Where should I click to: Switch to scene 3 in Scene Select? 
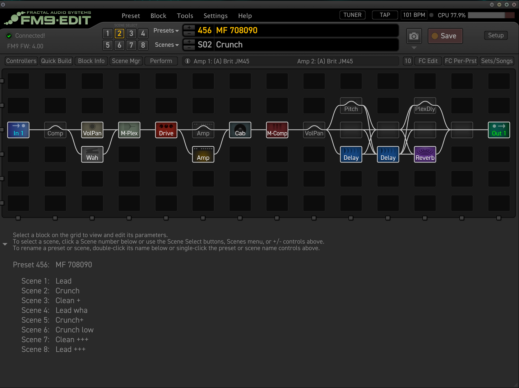[131, 33]
